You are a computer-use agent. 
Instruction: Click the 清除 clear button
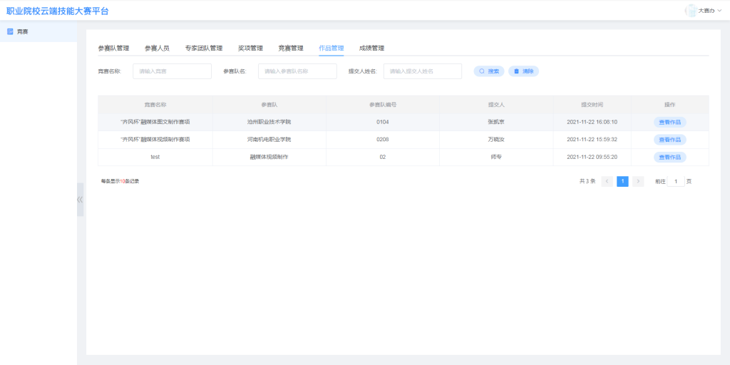click(523, 71)
